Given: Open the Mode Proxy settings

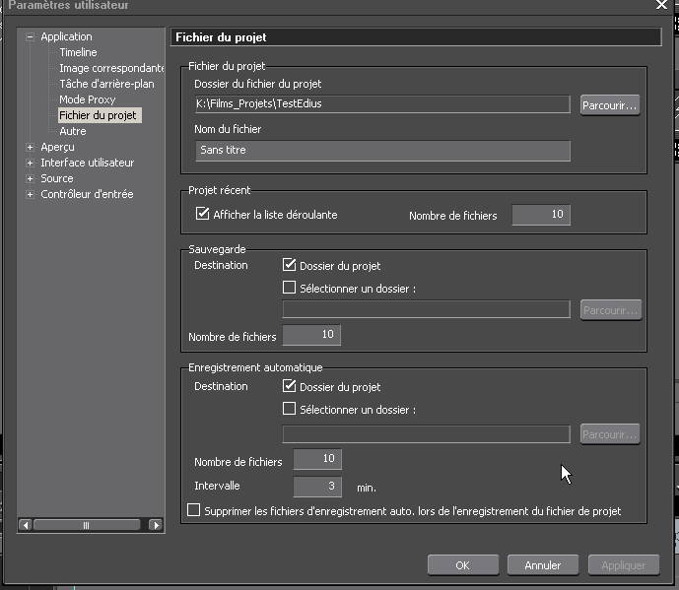Looking at the screenshot, I should [x=87, y=100].
